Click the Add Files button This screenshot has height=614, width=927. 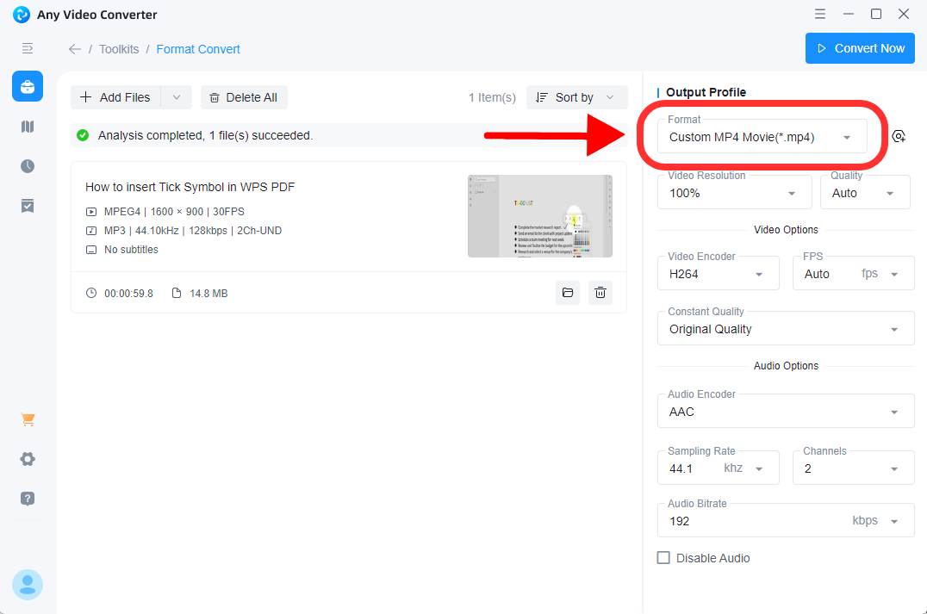(x=115, y=97)
